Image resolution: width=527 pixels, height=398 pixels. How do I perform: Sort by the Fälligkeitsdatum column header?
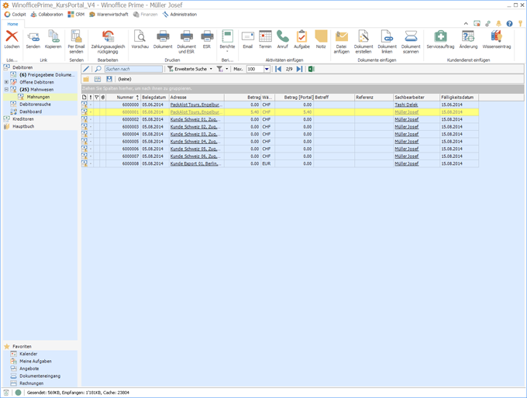coord(459,97)
